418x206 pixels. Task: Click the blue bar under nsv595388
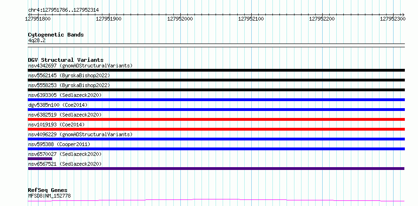tap(216, 149)
